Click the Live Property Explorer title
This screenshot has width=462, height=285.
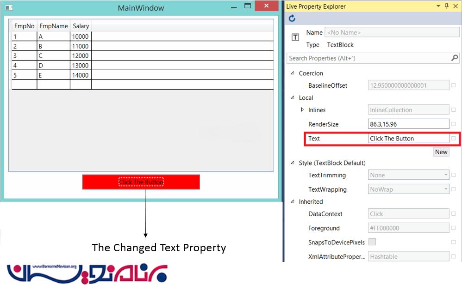click(x=316, y=6)
